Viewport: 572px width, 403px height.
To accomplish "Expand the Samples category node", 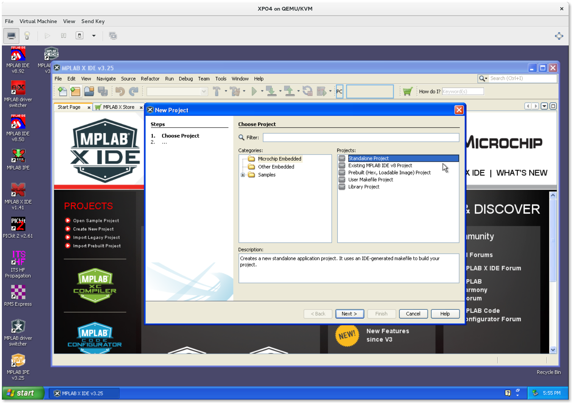I will (x=243, y=175).
